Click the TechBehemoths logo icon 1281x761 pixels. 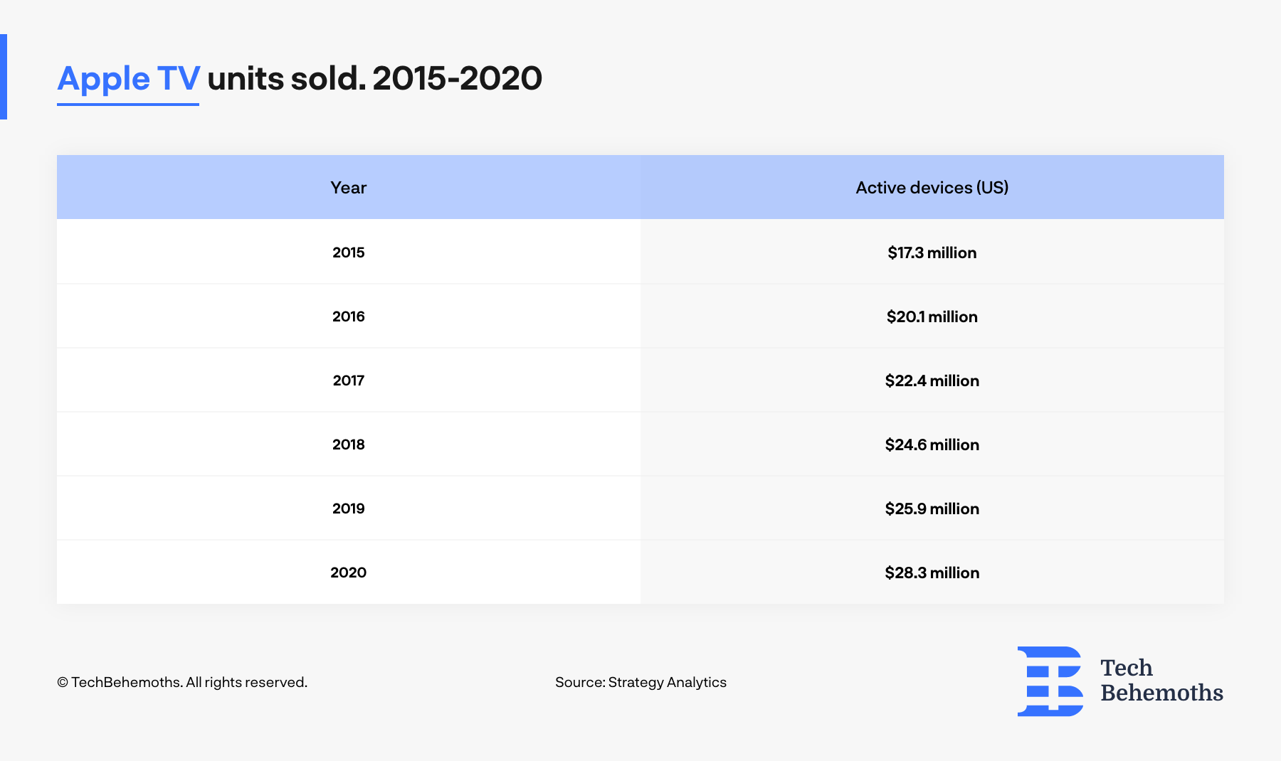[1050, 681]
